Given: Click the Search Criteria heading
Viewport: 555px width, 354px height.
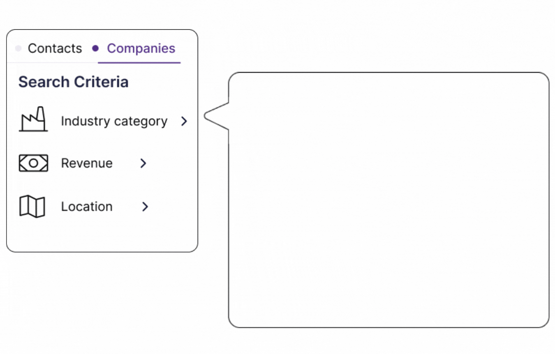Looking at the screenshot, I should click(x=73, y=82).
